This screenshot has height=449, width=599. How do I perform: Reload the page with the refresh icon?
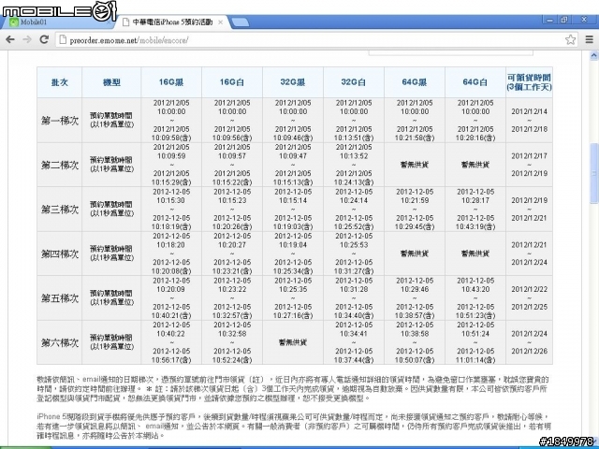44,39
